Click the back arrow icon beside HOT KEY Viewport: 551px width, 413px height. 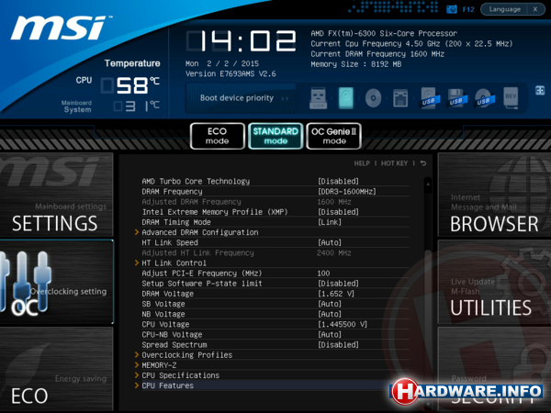423,163
